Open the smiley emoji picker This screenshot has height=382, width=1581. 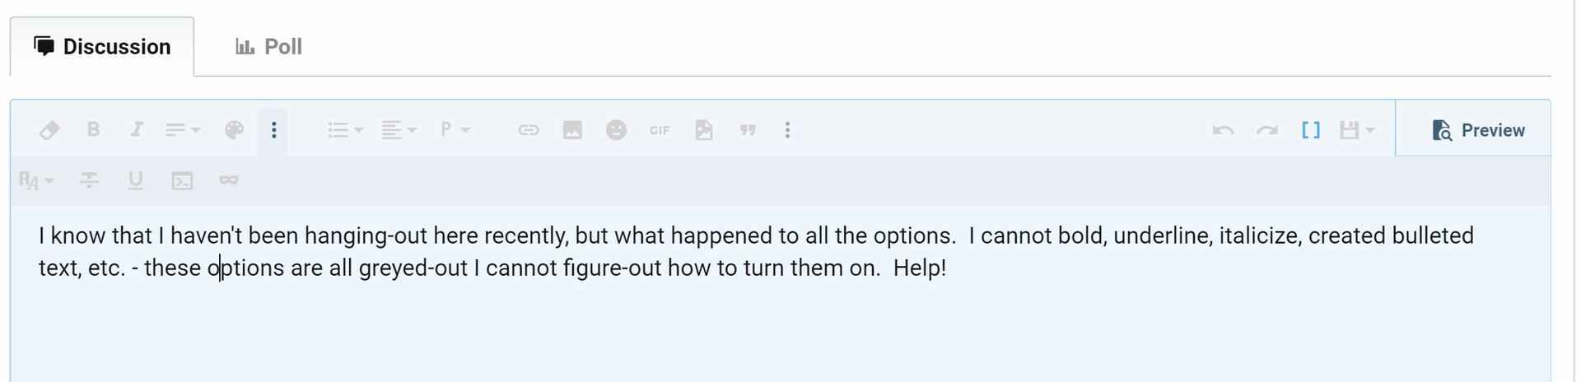pos(616,130)
